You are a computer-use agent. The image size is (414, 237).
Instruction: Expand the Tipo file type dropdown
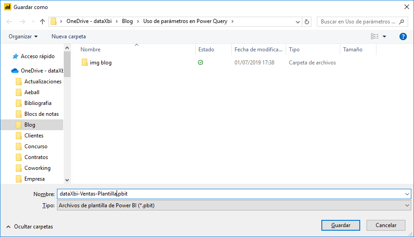click(x=407, y=205)
